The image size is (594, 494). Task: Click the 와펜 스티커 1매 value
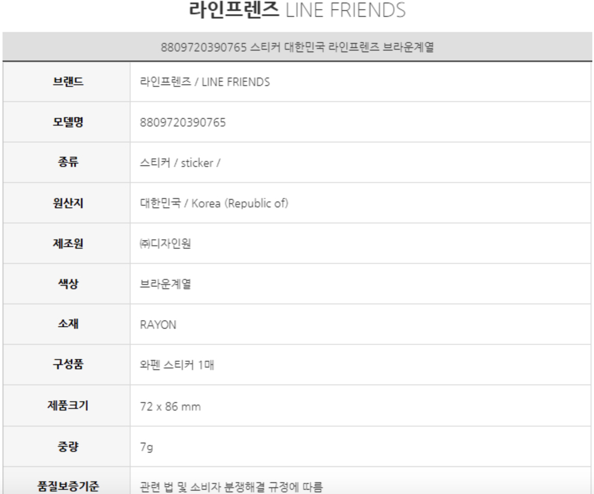click(177, 365)
